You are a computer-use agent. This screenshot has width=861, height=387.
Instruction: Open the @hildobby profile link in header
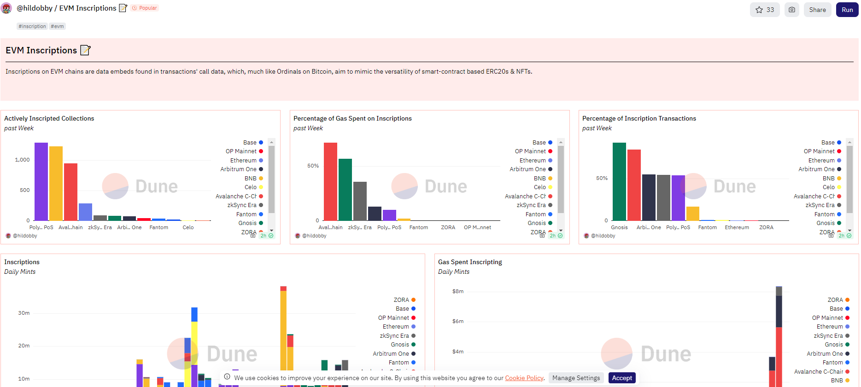tap(35, 8)
